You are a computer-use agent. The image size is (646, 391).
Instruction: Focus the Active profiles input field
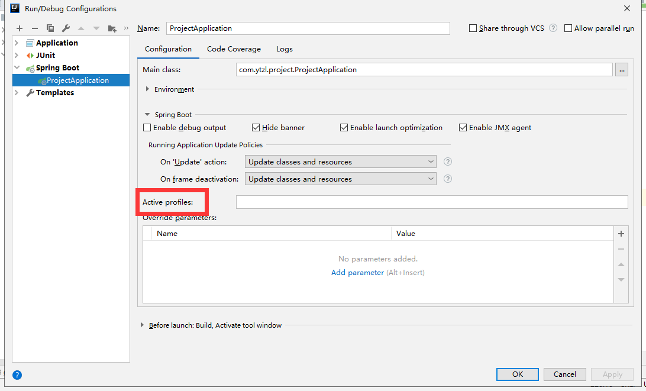point(432,202)
